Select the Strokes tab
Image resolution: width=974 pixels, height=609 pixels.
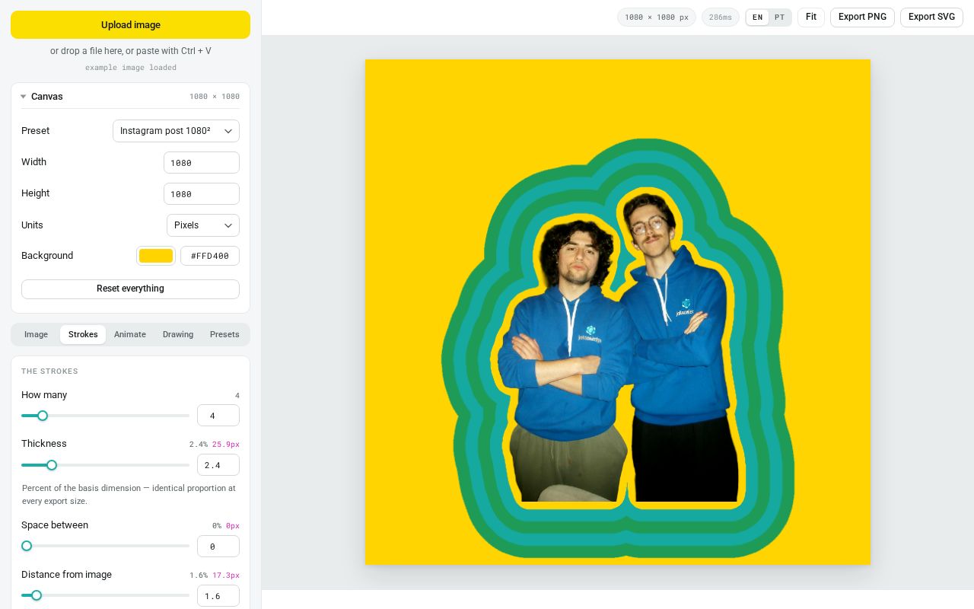(83, 335)
